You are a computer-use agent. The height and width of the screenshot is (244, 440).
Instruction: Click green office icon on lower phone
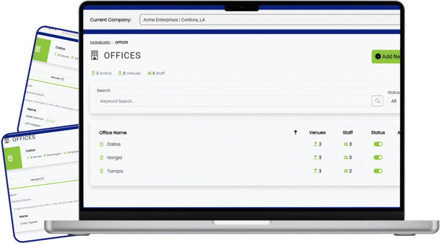pos(10,159)
